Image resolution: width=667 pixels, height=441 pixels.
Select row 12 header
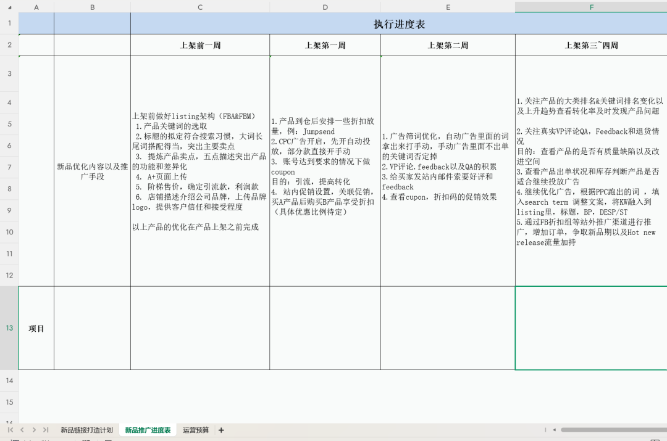(9, 275)
